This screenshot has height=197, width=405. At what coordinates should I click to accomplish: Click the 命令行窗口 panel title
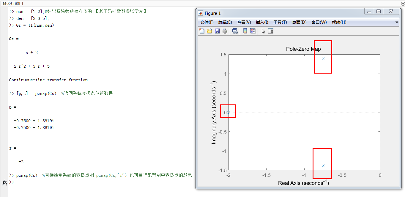click(x=13, y=3)
